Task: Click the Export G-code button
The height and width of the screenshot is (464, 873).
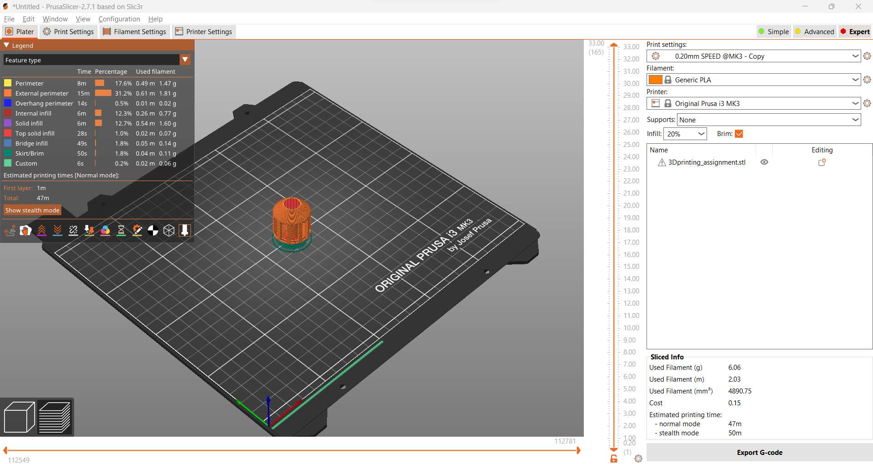Action: 759,453
